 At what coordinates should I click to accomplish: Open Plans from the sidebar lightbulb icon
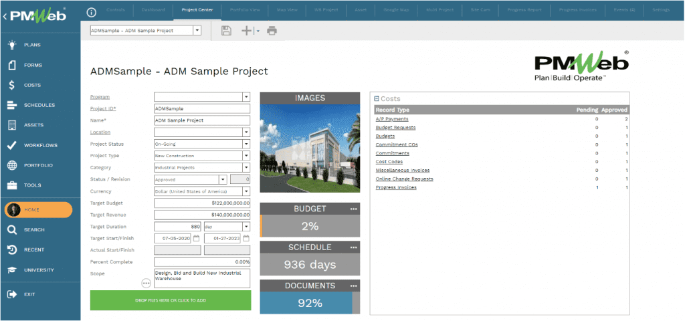(12, 45)
